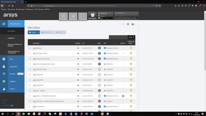The height and width of the screenshot is (116, 206).
Task: Click the red alert badge on jolmox row
Action: pos(123,96)
